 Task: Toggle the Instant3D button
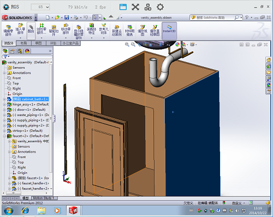point(169,31)
